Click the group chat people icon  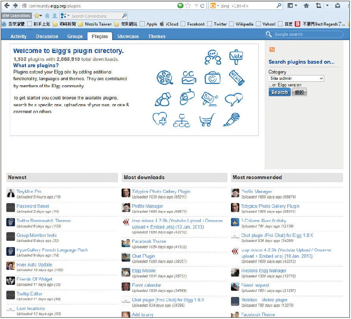pyautogui.click(x=212, y=57)
